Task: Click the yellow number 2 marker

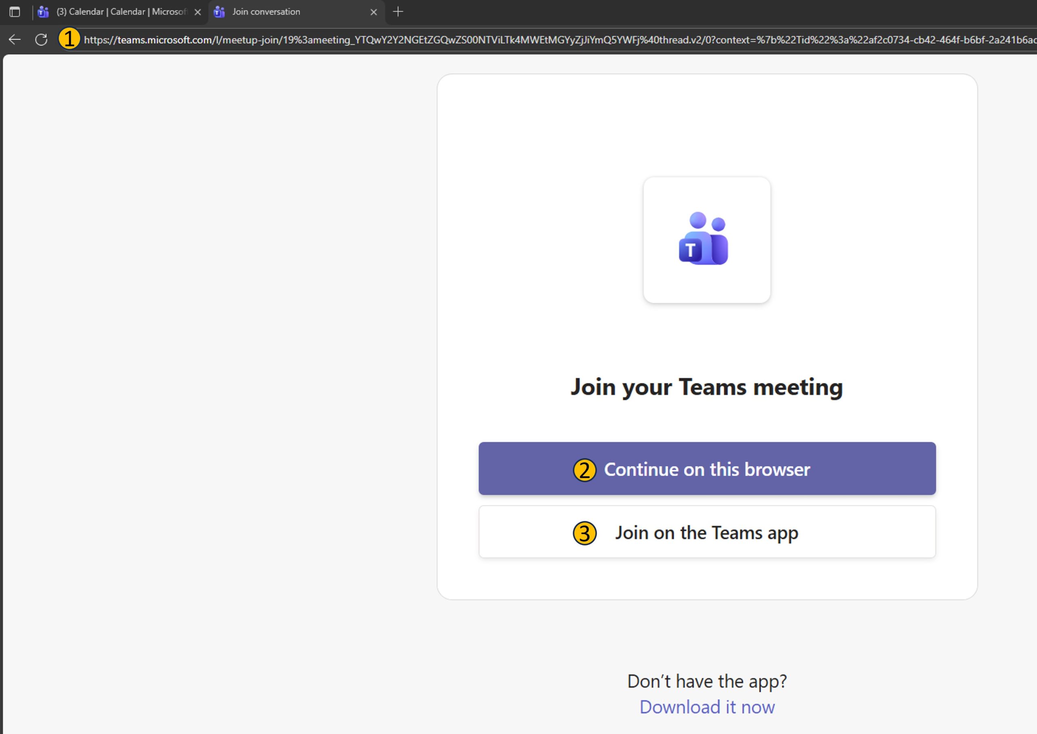Action: (585, 470)
